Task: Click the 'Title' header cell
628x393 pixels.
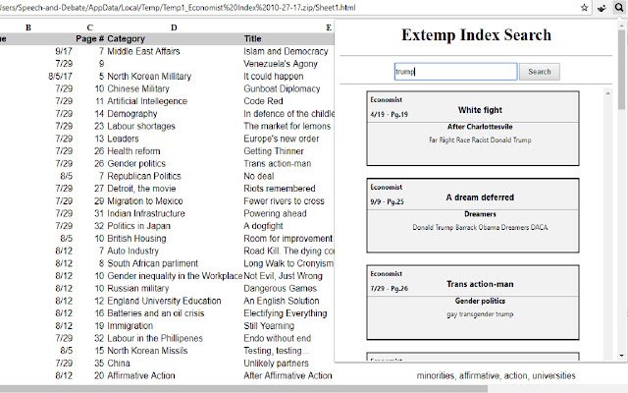Action: click(252, 39)
